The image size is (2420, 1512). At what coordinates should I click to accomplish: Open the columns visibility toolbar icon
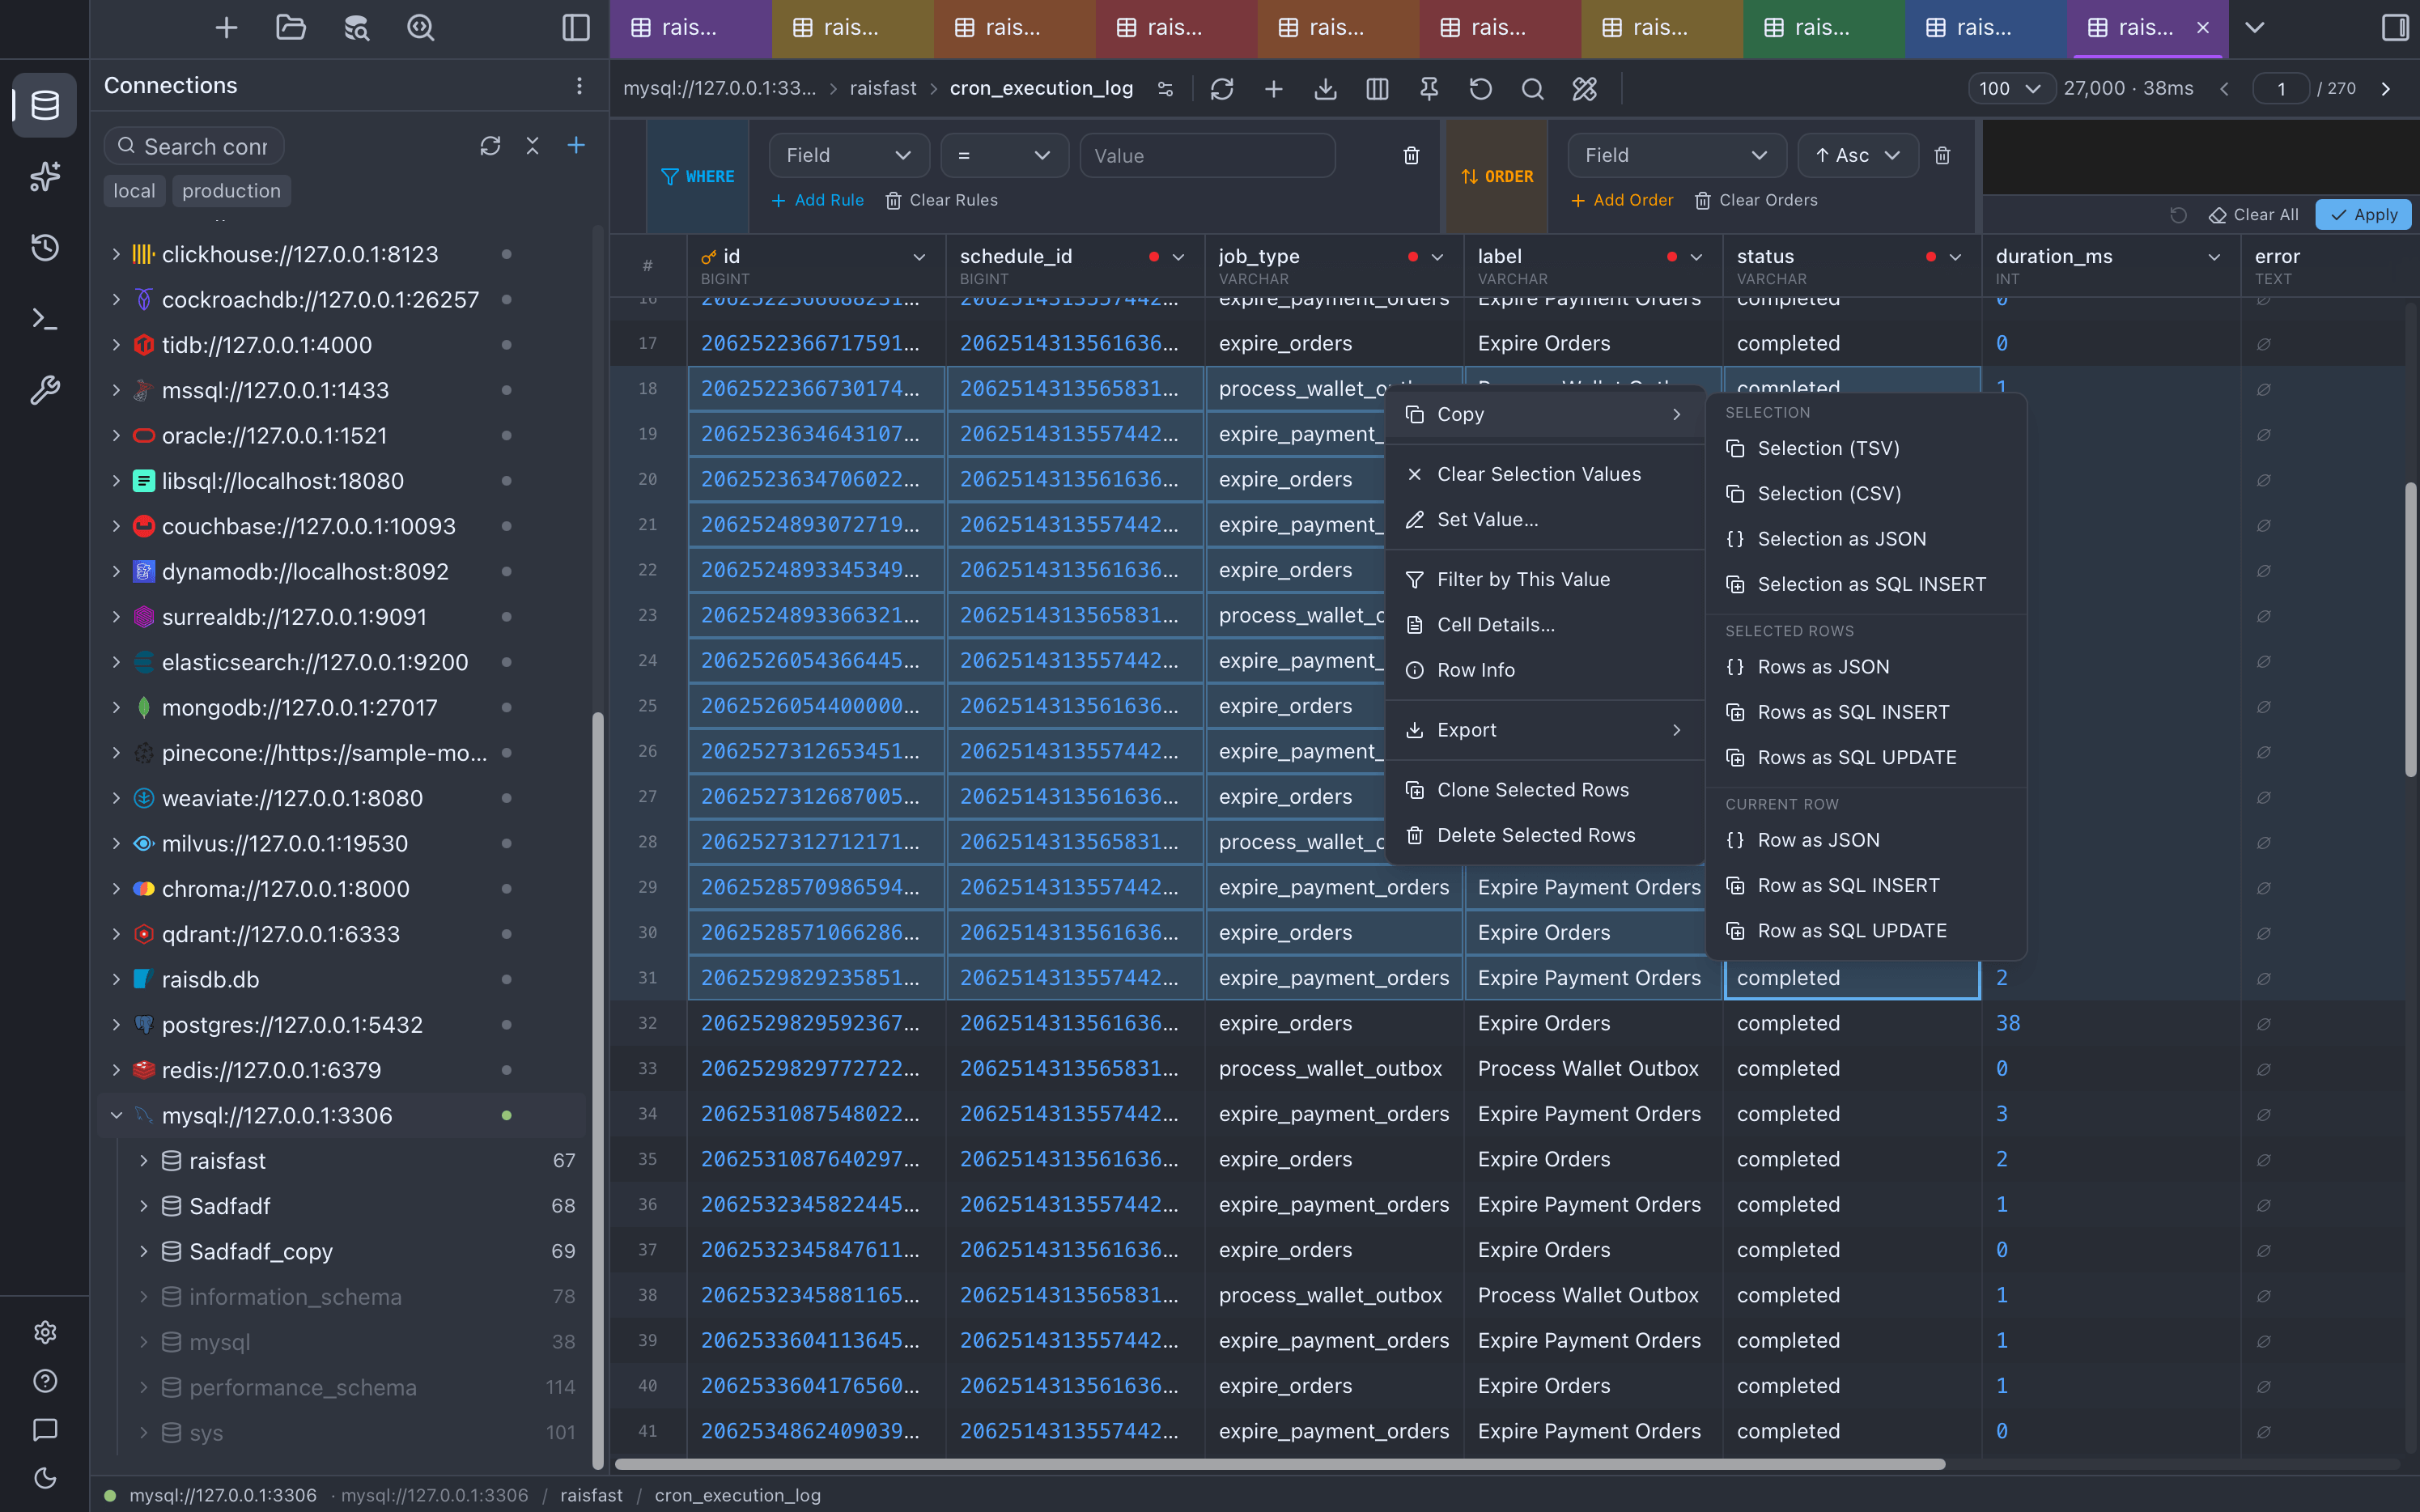tap(1377, 89)
